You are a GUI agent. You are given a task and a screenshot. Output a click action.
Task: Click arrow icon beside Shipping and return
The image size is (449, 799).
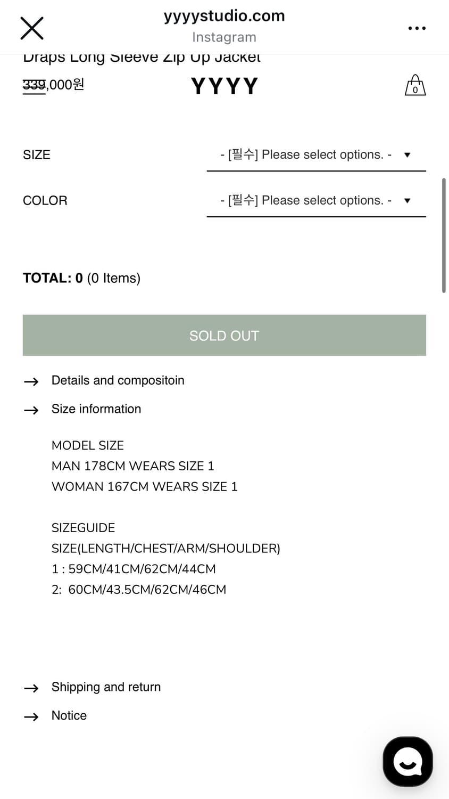tap(31, 688)
